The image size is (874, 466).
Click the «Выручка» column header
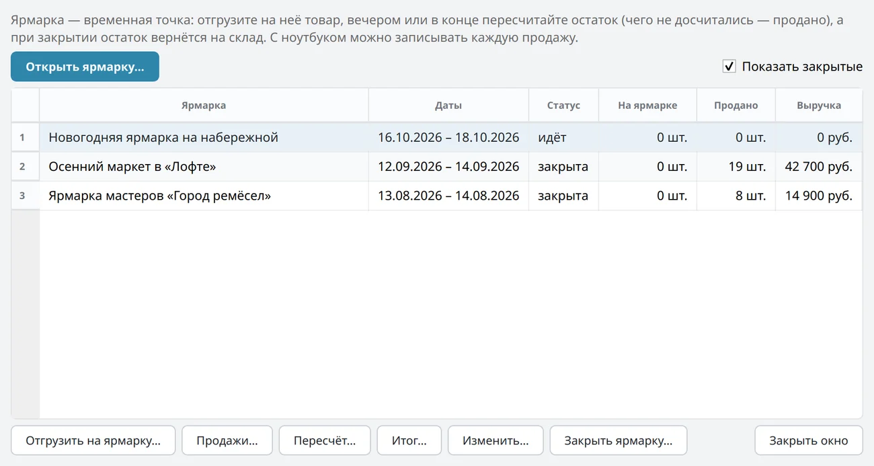tap(819, 106)
